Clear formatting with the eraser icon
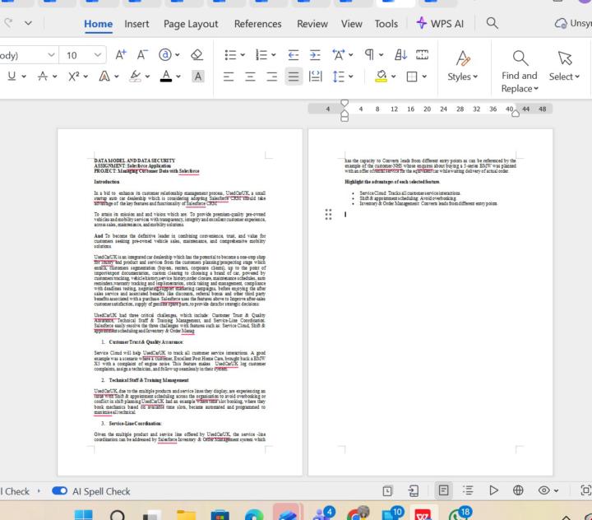Screen dimensions: 592x520 [197, 55]
